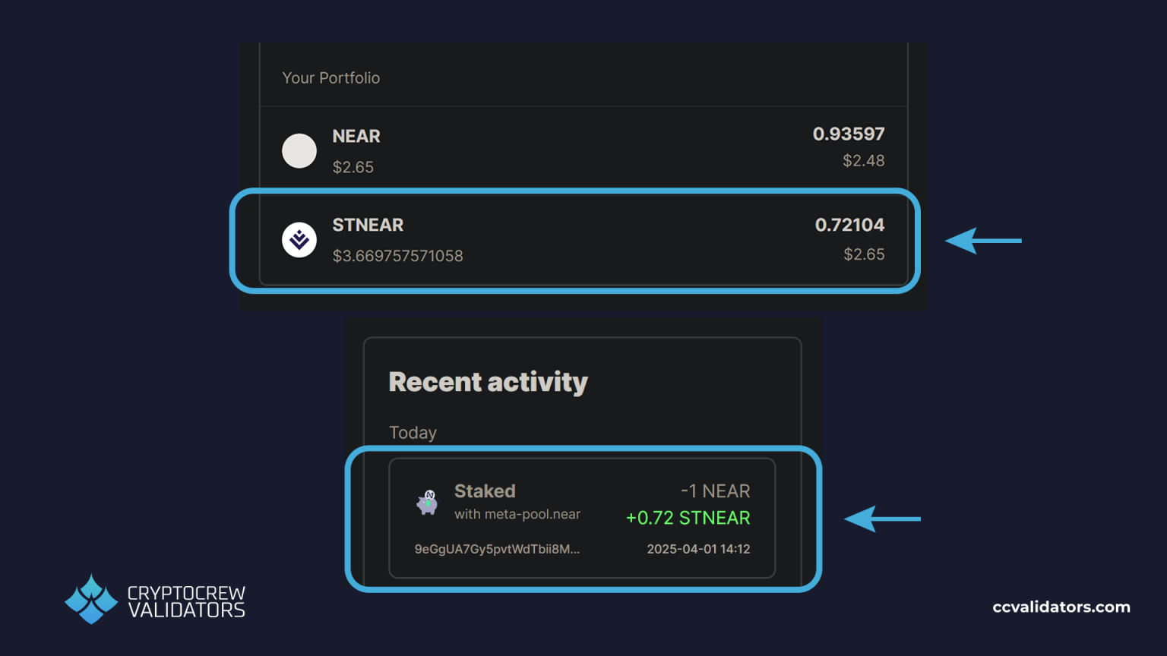Click the -1 NEAR amount

point(715,490)
